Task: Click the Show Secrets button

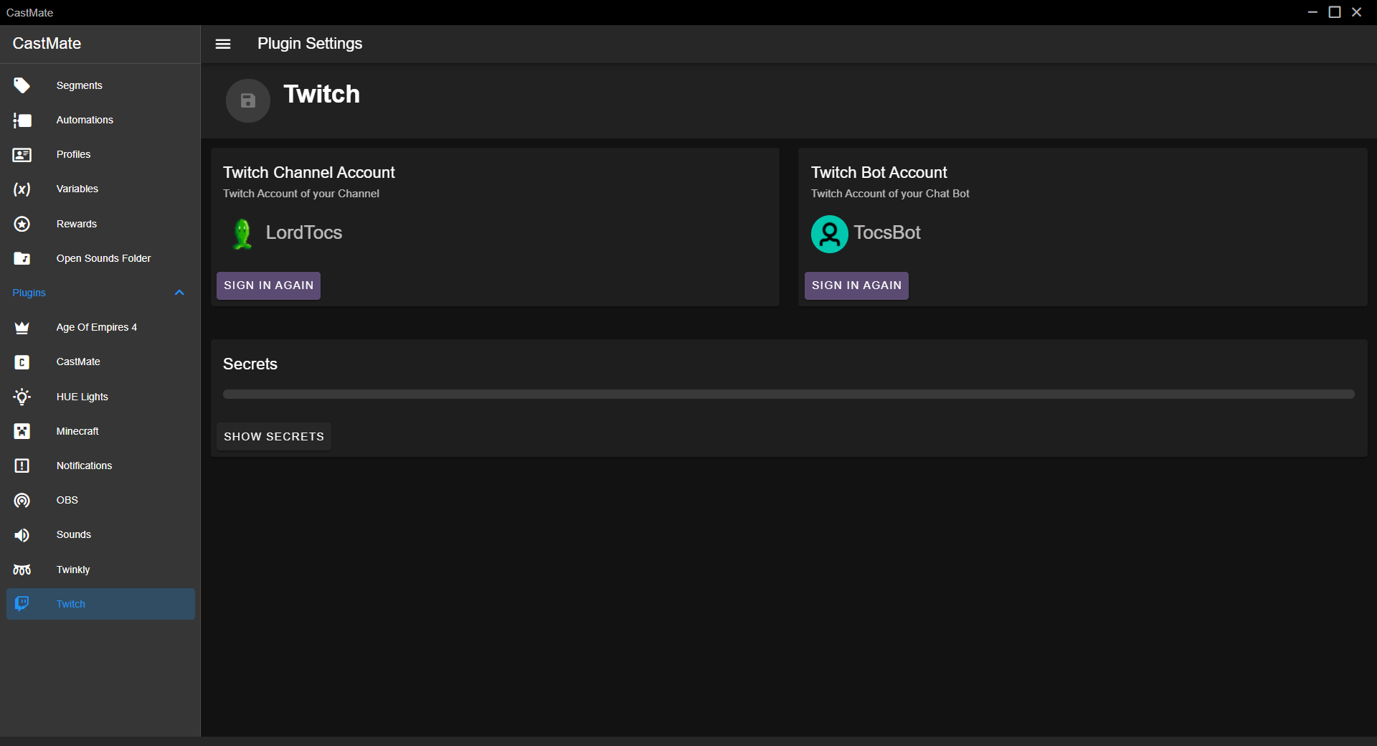Action: [274, 436]
